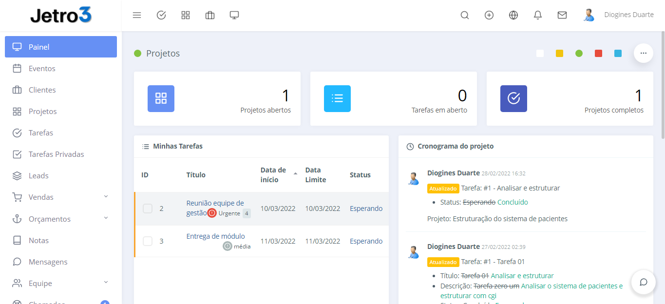Click the hamburger menu icon in top bar

tap(137, 15)
